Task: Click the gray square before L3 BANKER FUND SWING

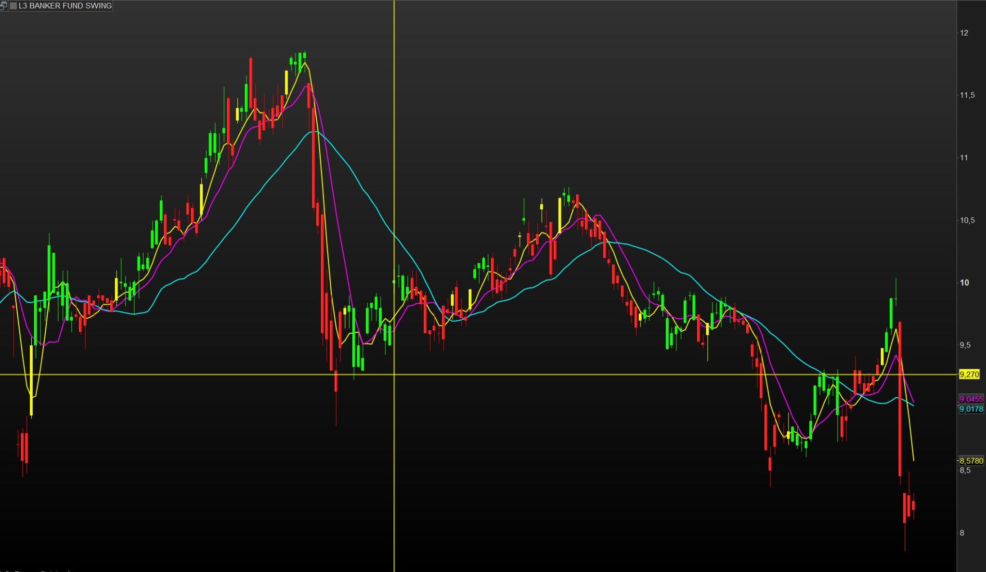Action: point(13,6)
